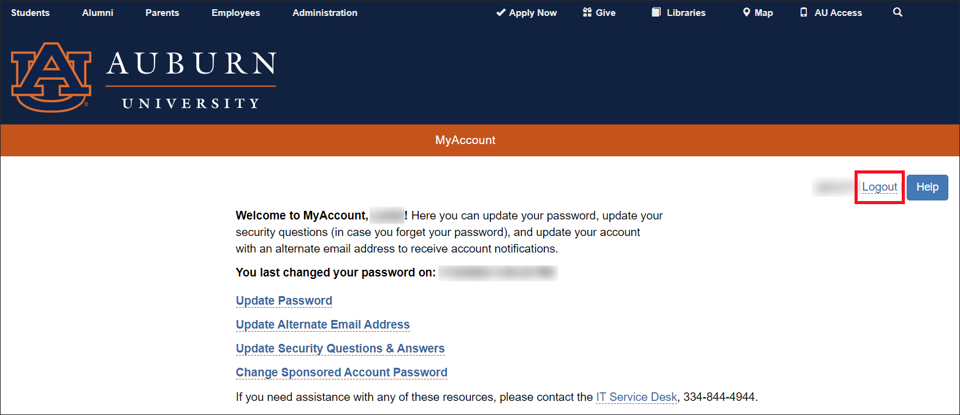
Task: Open the Alumni section
Action: [97, 12]
